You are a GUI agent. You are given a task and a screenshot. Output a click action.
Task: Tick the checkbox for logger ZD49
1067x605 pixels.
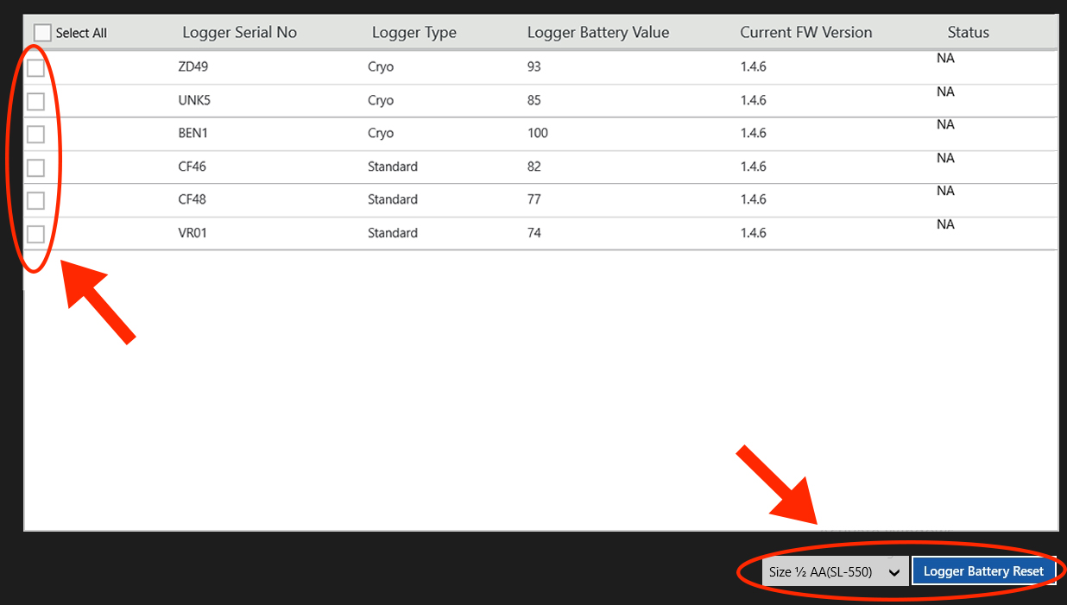pyautogui.click(x=35, y=68)
